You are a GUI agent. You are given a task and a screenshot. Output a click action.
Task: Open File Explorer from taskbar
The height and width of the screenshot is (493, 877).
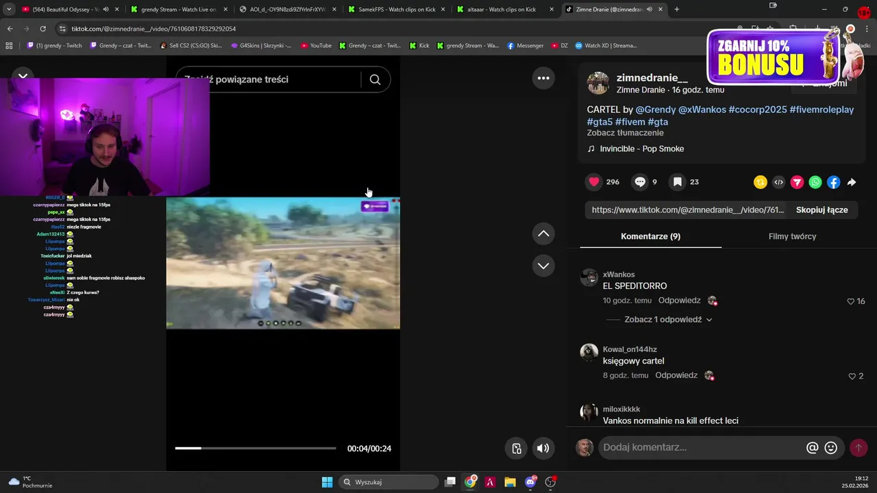tap(510, 482)
